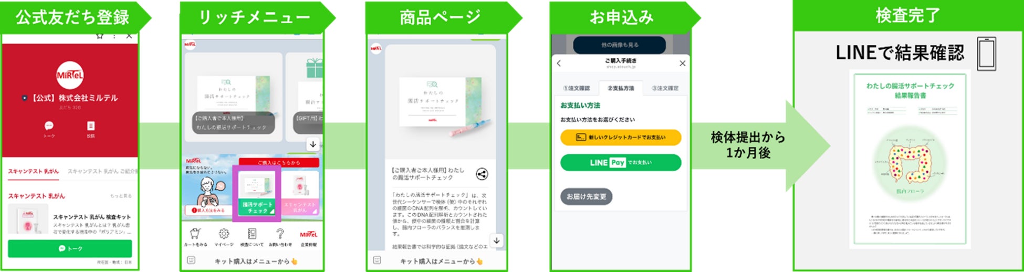
Task: Open the question mark inquiry icon (お問い合わせ)
Action: pyautogui.click(x=280, y=234)
